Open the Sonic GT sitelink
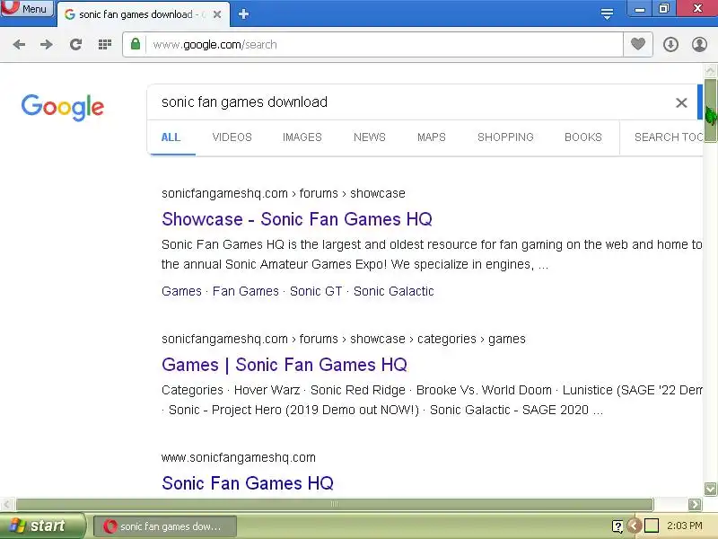This screenshot has height=539, width=718. 316,291
